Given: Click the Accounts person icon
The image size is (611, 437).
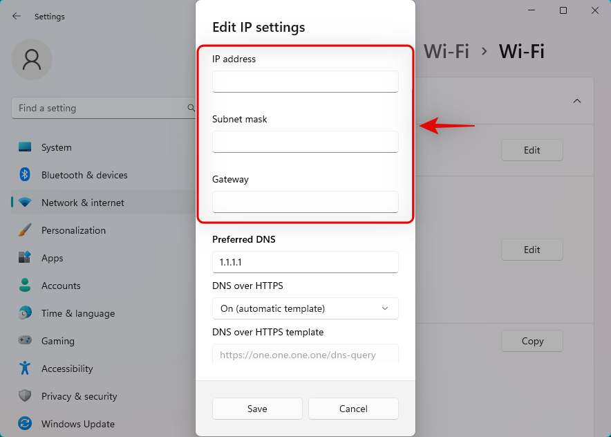Looking at the screenshot, I should pos(25,286).
